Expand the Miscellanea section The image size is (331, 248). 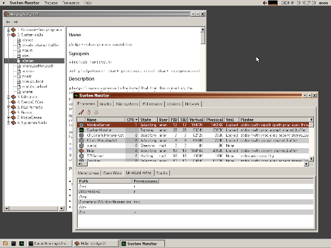tap(8, 117)
